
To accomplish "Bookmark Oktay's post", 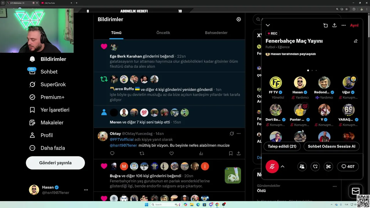I will tap(231, 153).
